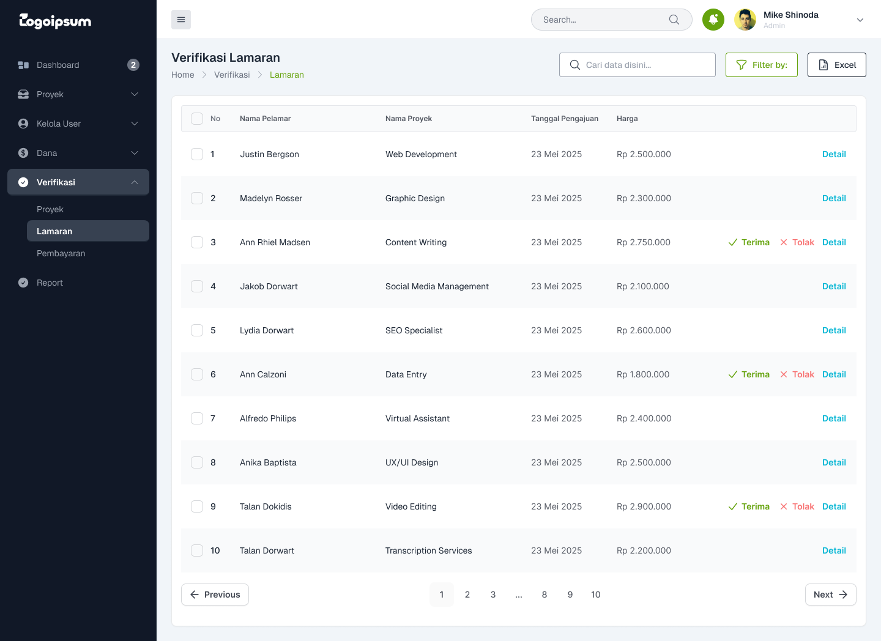881x641 pixels.
Task: Click the green check icon for Talan Dokidis
Action: point(733,506)
